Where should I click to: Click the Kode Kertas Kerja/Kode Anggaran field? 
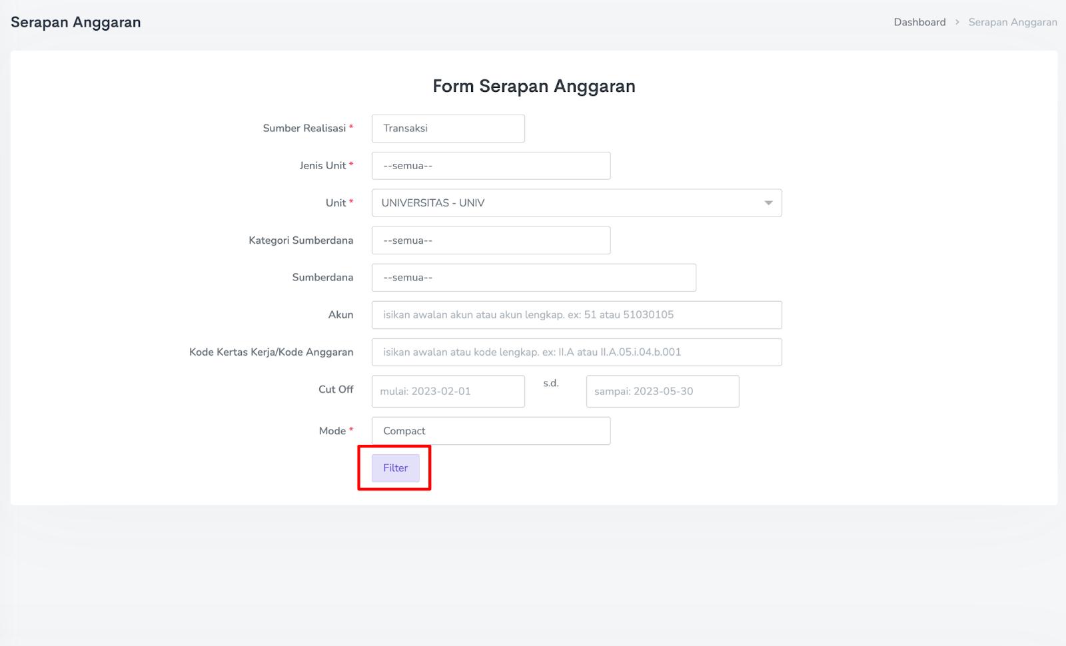[576, 352]
